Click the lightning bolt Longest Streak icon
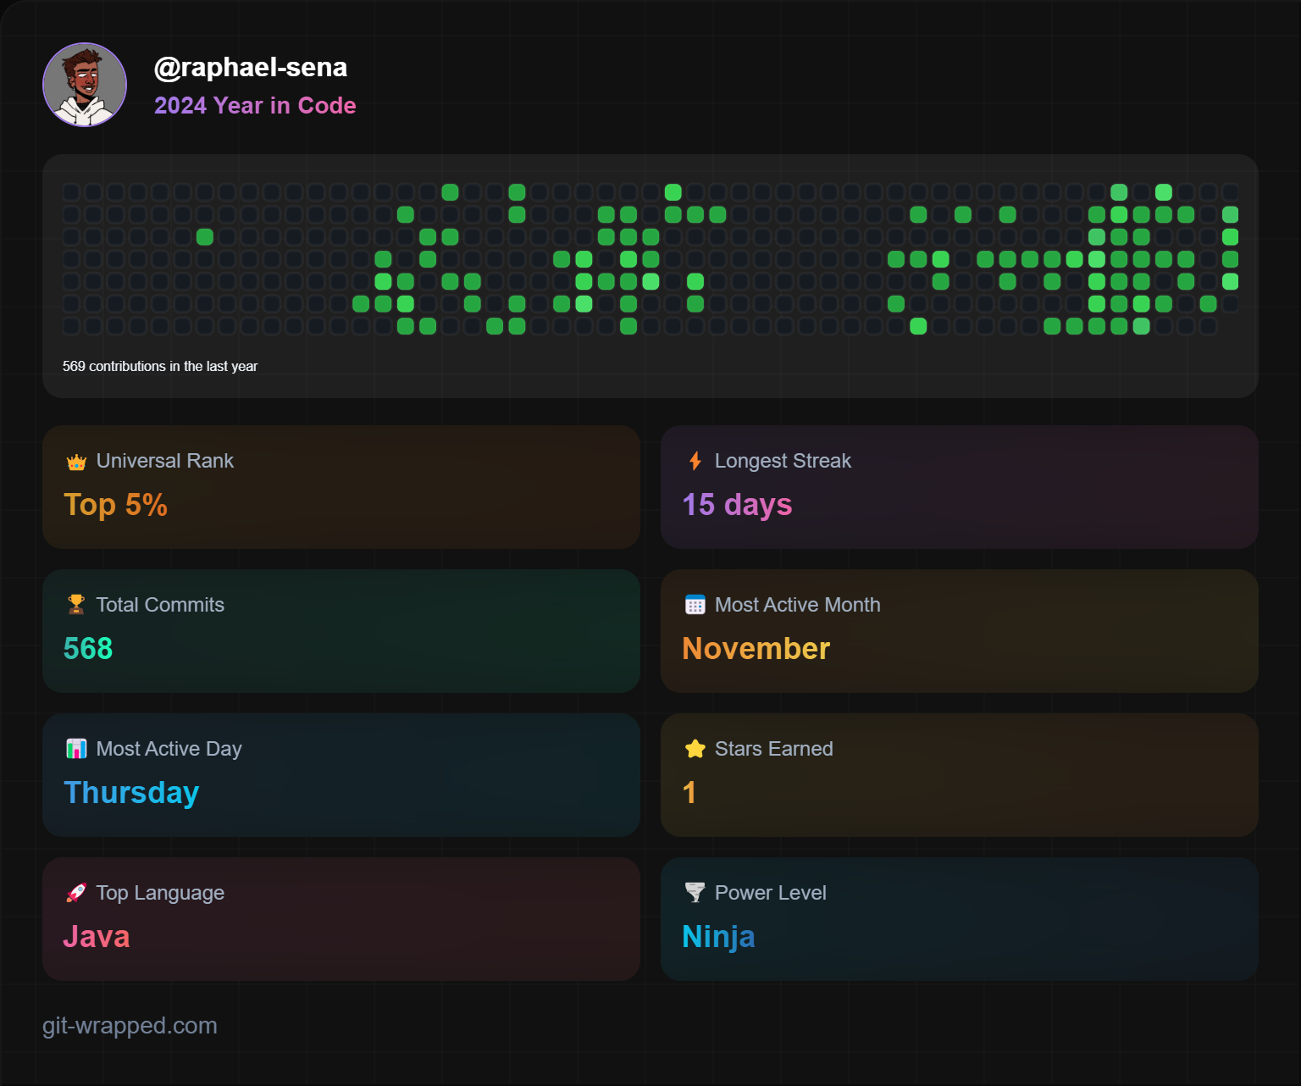This screenshot has width=1301, height=1086. tap(695, 461)
